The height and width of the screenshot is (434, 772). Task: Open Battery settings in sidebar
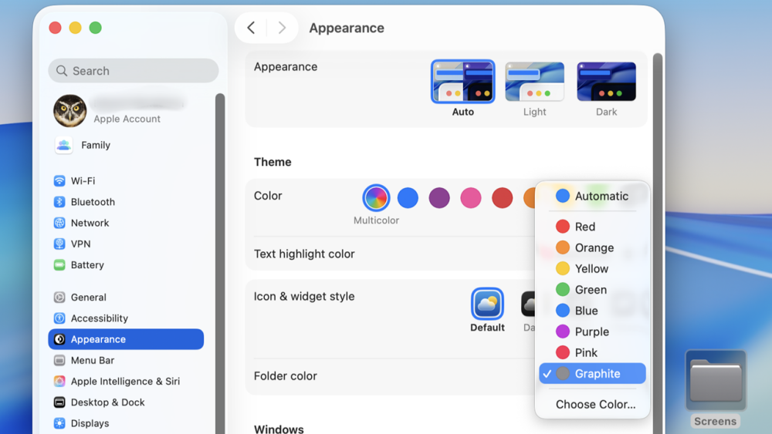(86, 265)
